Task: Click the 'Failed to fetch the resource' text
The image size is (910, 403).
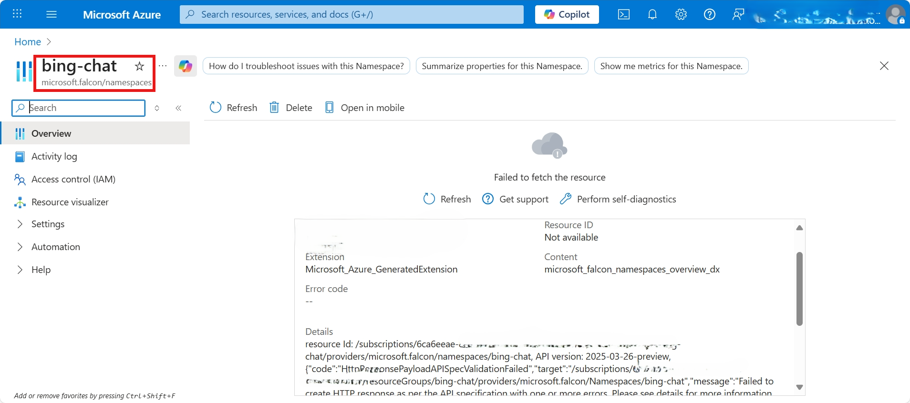Action: (x=549, y=177)
